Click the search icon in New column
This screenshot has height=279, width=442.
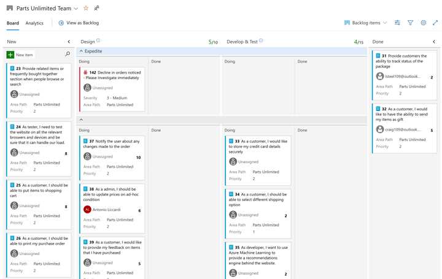pyautogui.click(x=68, y=53)
